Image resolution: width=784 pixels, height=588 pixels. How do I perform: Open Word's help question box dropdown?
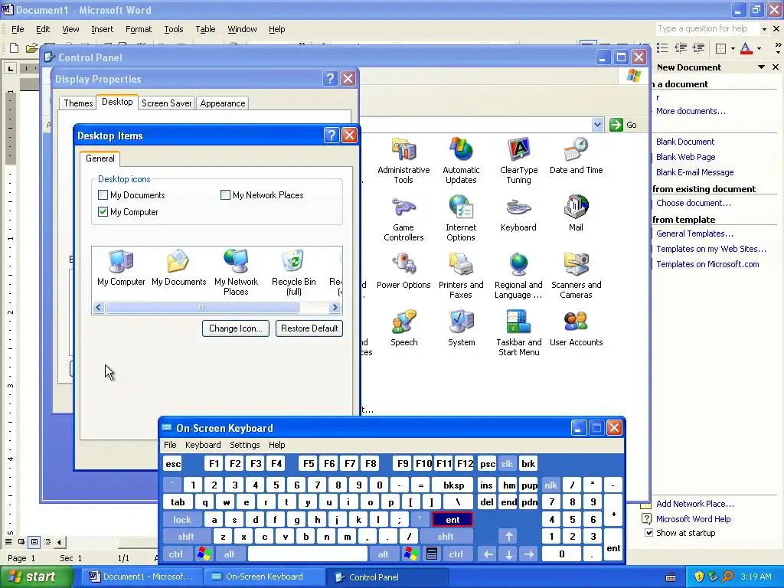764,29
